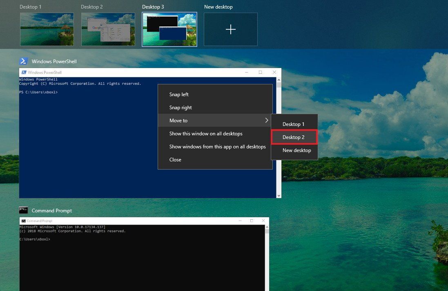448x291 pixels.
Task: Click the Command Prompt icon in its title bar
Action: click(24, 221)
